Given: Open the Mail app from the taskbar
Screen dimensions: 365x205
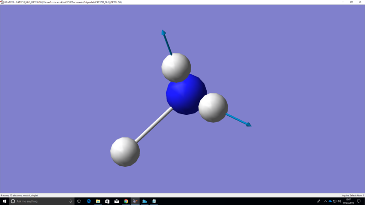Looking at the screenshot, I should click(117, 201).
